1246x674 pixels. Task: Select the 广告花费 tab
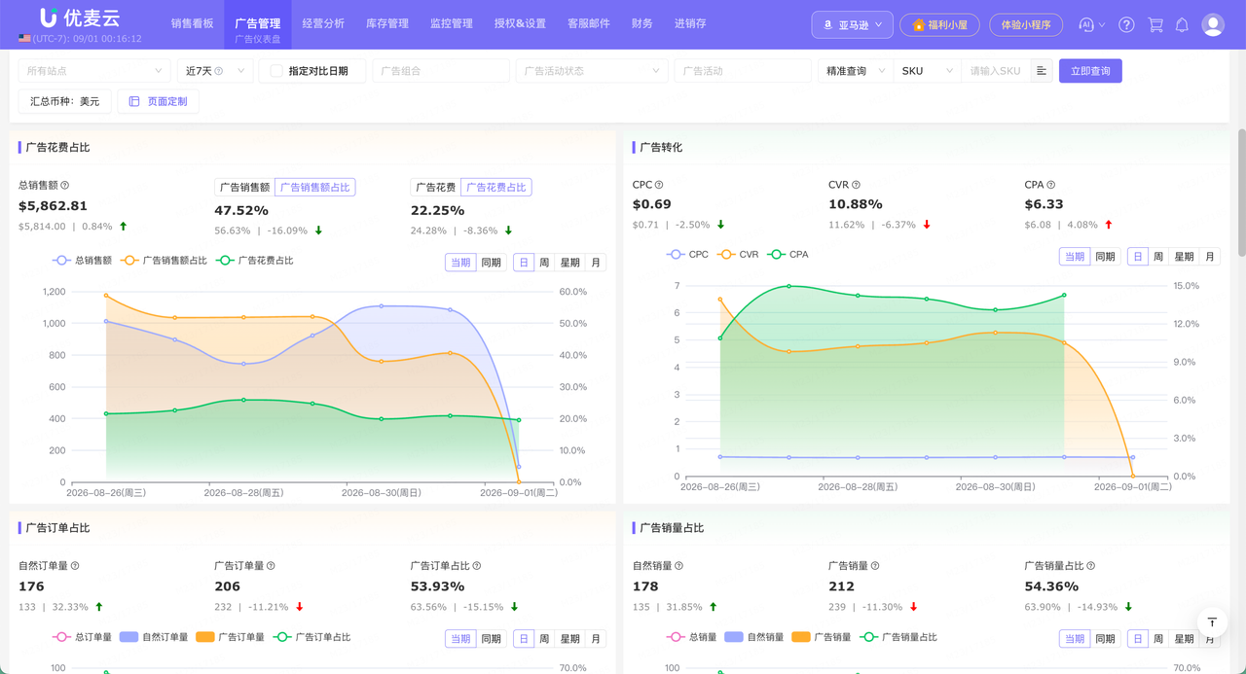tap(435, 187)
